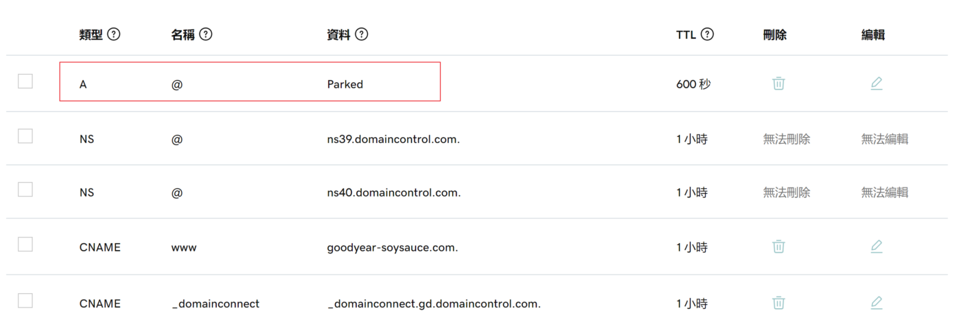Viewport: 961px width, 328px height.
Task: Open help icon next to TTL header
Action: 708,34
